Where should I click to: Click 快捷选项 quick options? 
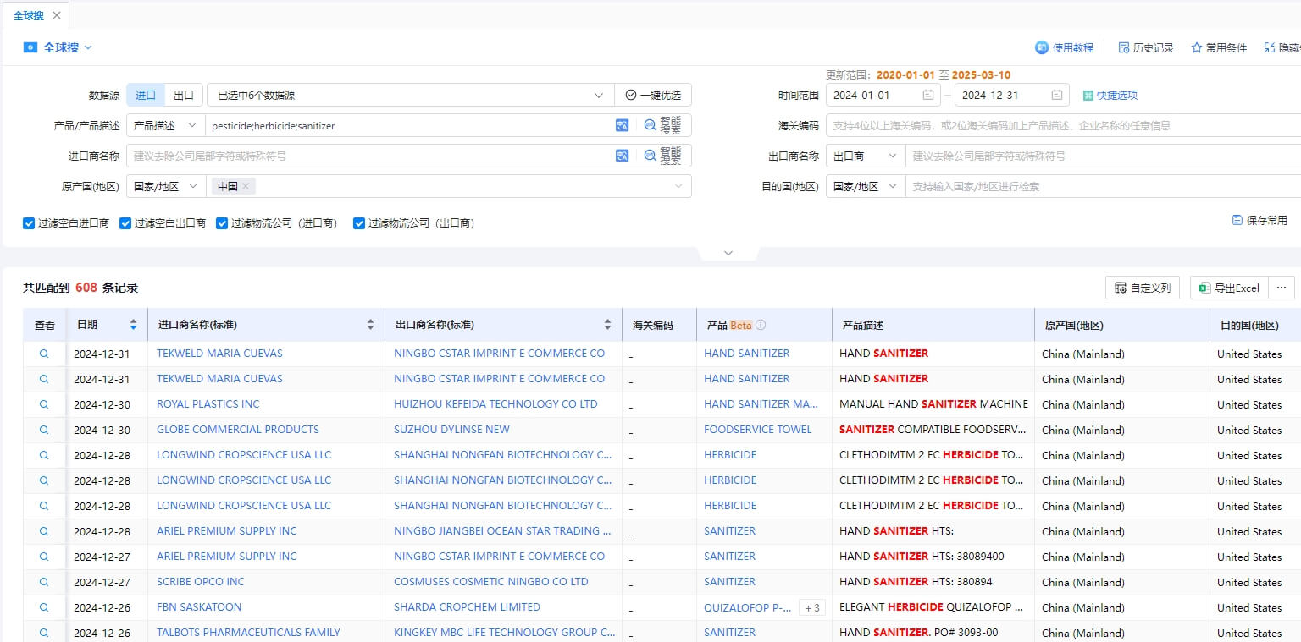1110,95
